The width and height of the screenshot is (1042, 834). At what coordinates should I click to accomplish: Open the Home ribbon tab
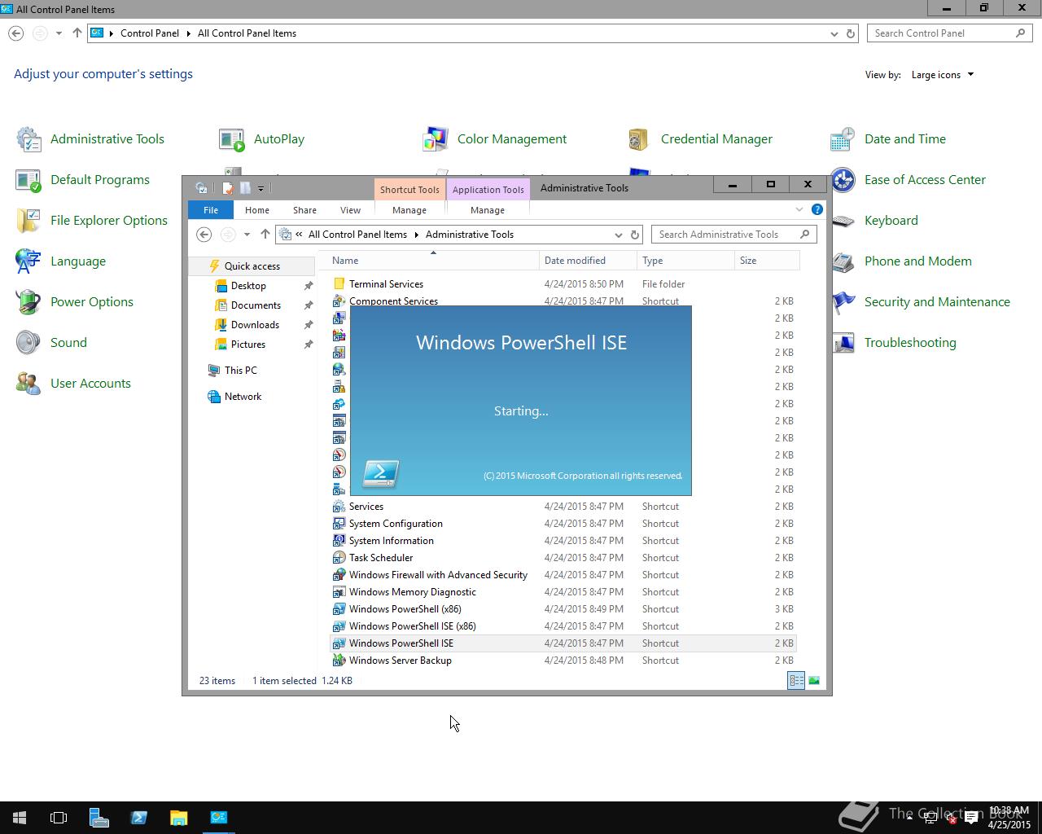(x=257, y=210)
